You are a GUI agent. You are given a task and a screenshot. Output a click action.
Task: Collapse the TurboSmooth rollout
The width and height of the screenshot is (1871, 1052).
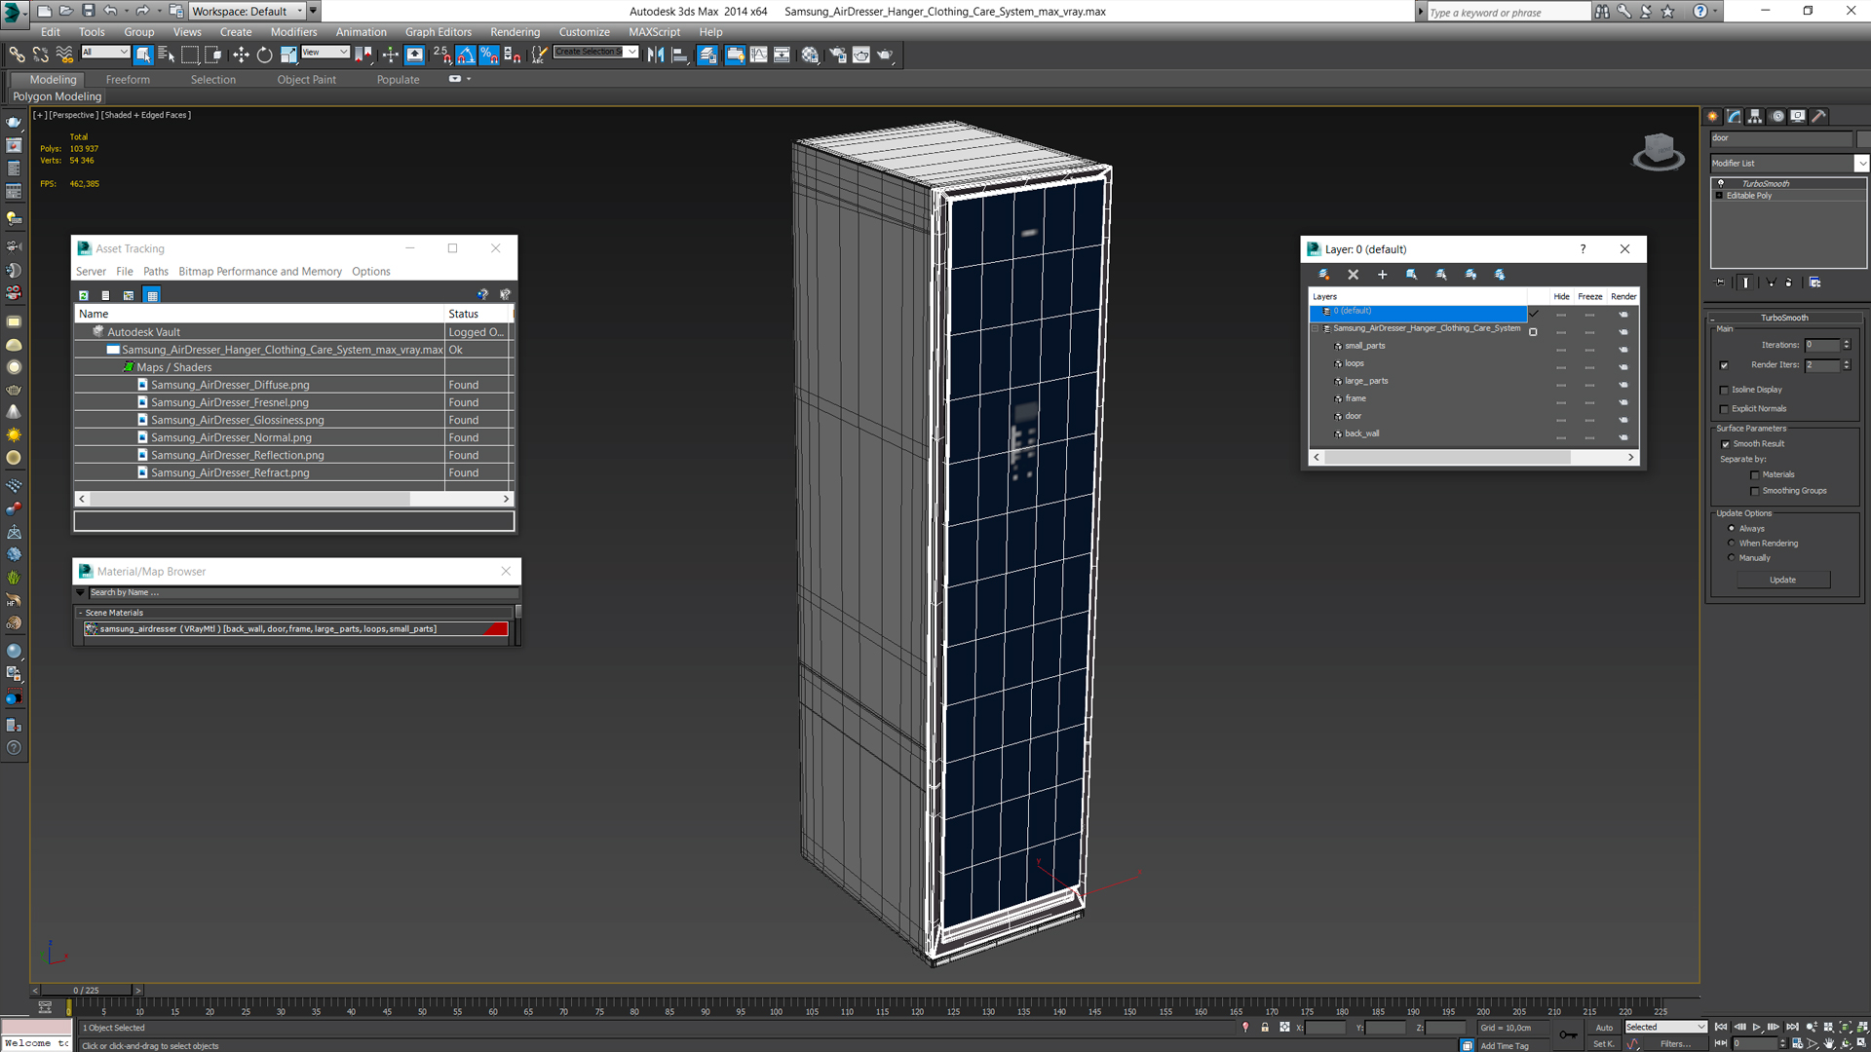[1783, 319]
